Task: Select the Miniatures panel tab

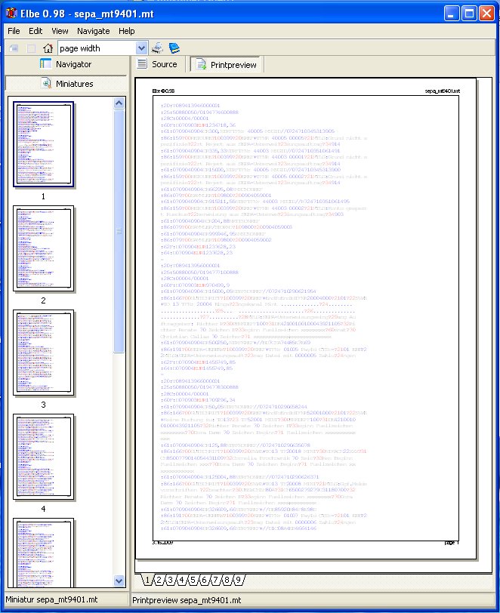Action: point(65,83)
